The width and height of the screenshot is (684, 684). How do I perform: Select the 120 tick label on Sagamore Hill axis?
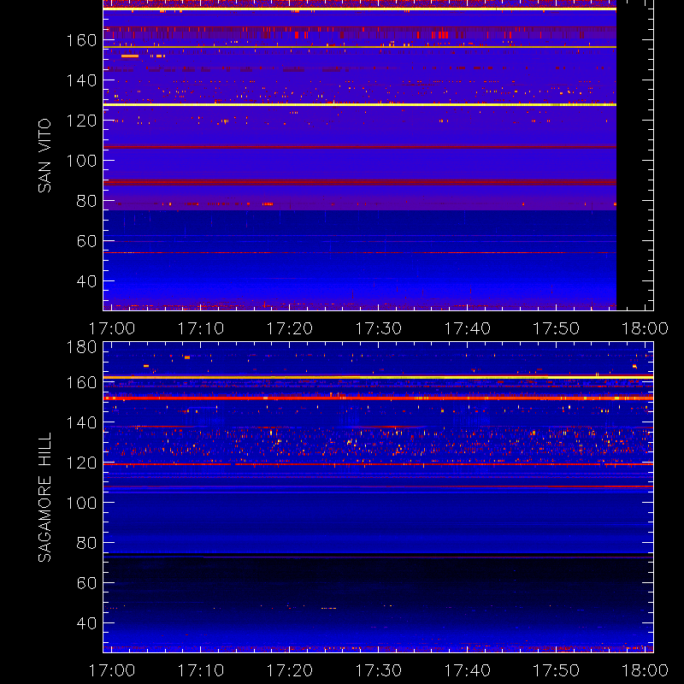[x=81, y=463]
